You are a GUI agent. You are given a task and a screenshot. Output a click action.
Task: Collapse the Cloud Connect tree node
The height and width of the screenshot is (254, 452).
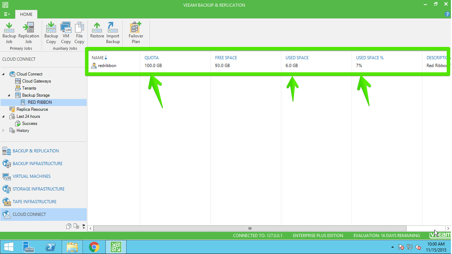pos(4,74)
